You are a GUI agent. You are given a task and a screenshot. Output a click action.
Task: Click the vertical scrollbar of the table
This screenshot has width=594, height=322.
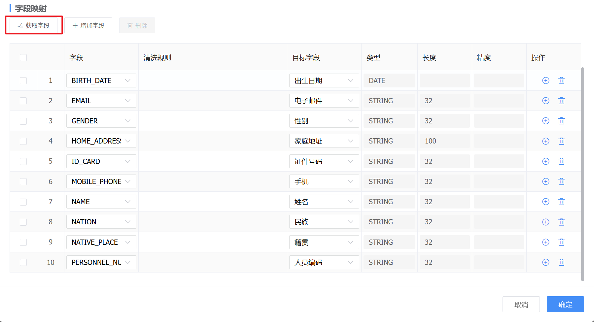[582, 174]
